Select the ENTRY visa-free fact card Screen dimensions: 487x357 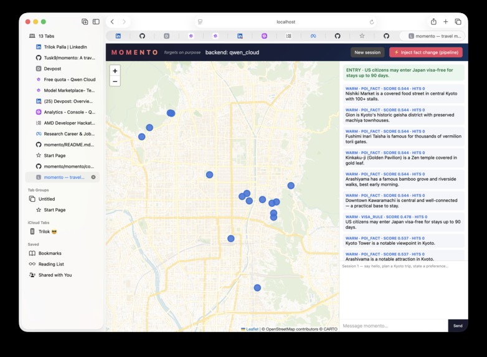click(404, 73)
